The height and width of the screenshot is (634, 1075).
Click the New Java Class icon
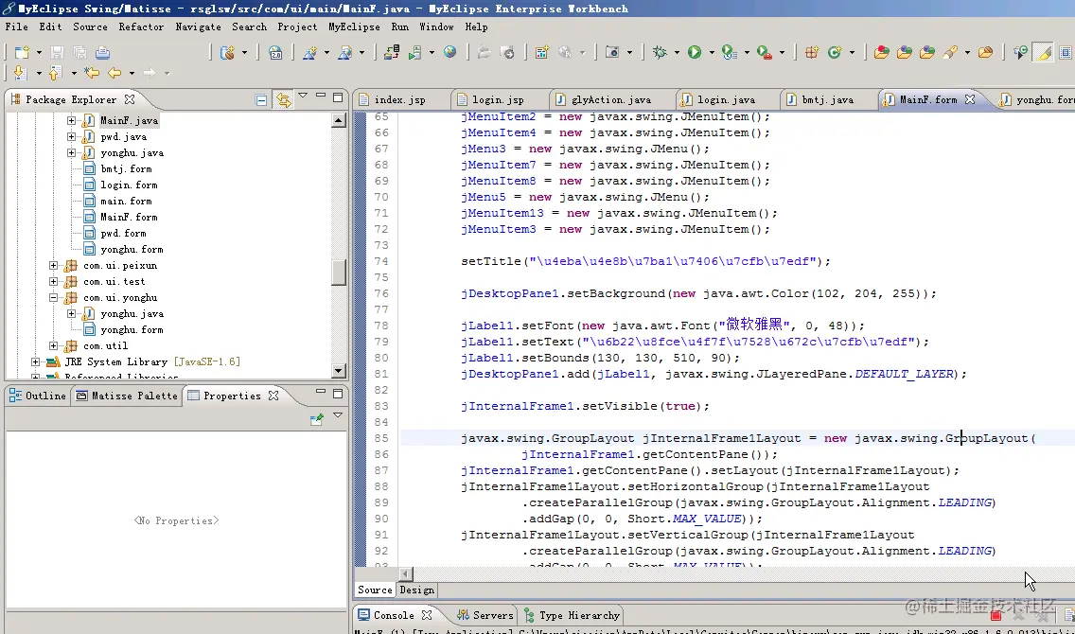pos(835,53)
